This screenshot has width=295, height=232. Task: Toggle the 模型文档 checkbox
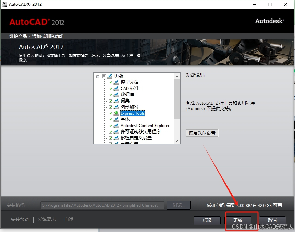click(111, 82)
